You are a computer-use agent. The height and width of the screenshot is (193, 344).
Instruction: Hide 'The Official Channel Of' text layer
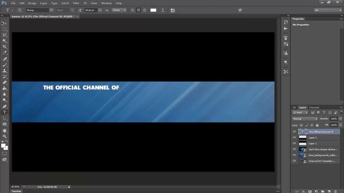[294, 132]
